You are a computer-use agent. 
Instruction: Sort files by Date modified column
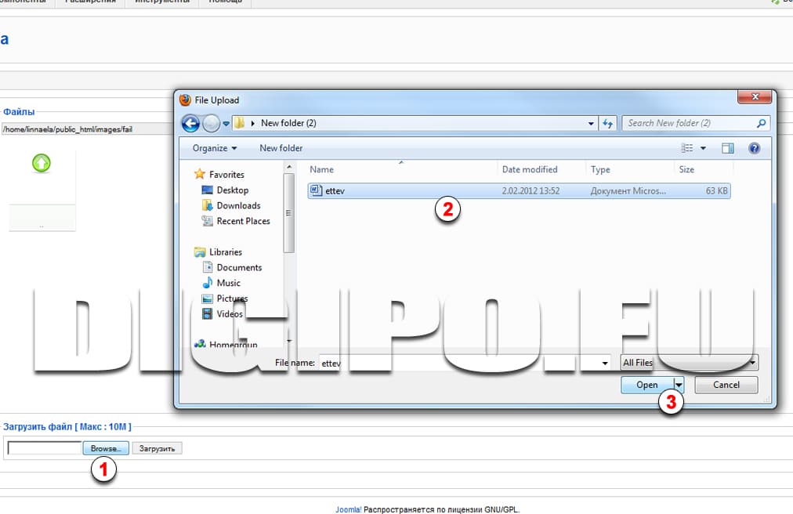pyautogui.click(x=530, y=169)
